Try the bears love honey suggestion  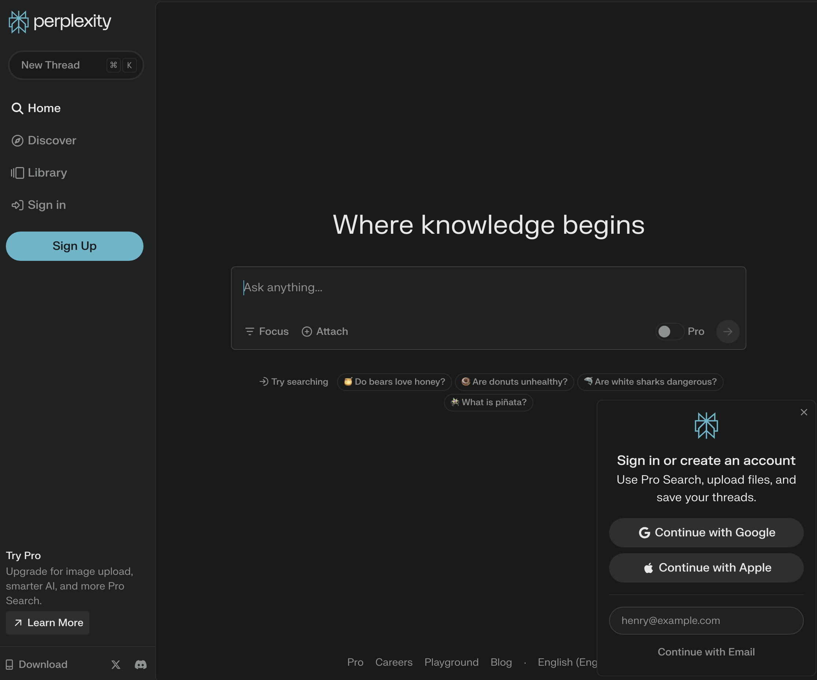coord(395,382)
